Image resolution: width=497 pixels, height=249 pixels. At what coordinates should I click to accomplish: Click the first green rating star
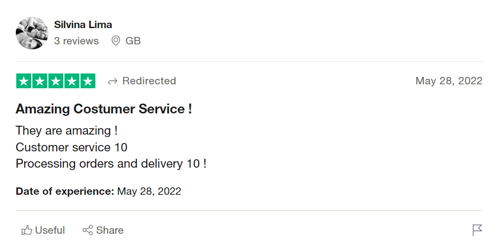24,81
